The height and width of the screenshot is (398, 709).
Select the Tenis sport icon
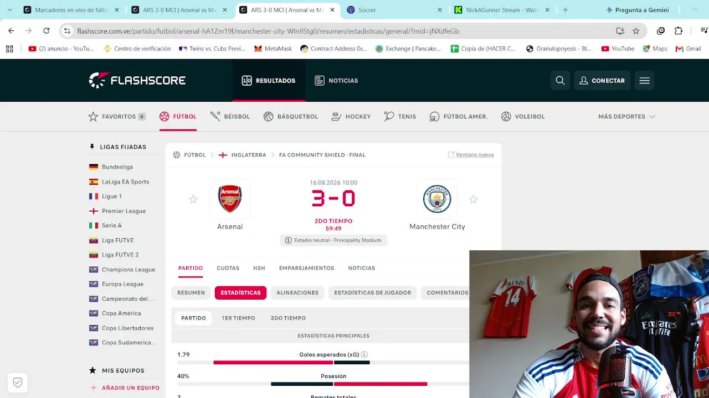pyautogui.click(x=400, y=117)
